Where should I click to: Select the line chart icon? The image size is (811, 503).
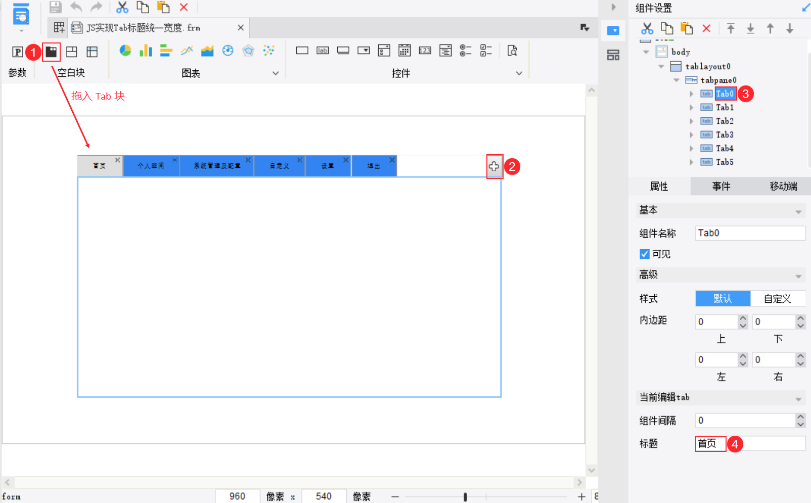[187, 51]
